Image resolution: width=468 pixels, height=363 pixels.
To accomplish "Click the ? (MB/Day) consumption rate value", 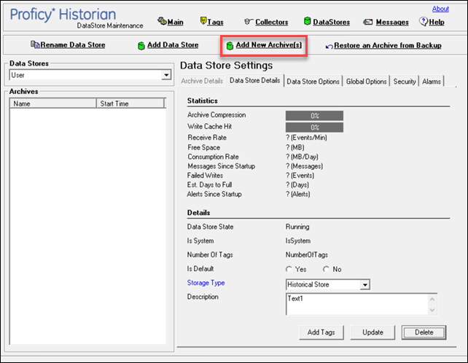I will tap(302, 157).
